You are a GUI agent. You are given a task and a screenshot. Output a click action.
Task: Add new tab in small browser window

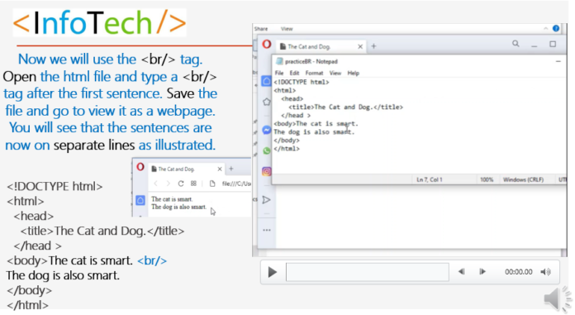point(231,169)
